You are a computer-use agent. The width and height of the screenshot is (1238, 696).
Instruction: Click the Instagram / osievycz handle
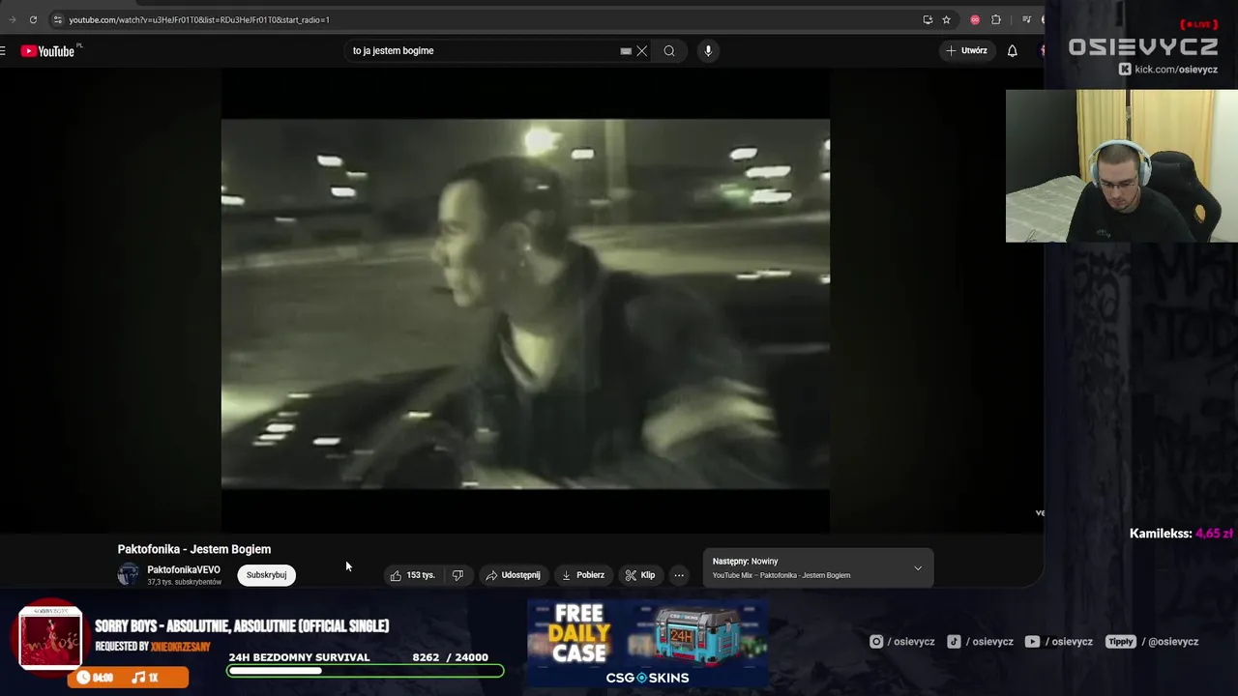pos(901,641)
